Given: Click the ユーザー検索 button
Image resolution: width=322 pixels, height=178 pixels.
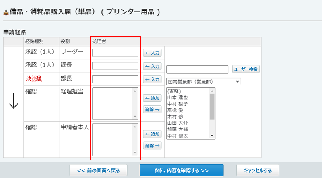Looking at the screenshot, I should [x=246, y=69].
